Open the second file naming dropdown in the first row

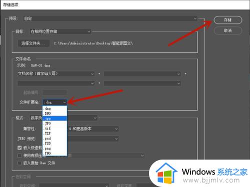point(142,74)
